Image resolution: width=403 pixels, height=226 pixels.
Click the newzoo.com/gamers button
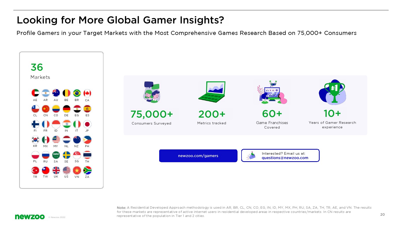[198, 156]
